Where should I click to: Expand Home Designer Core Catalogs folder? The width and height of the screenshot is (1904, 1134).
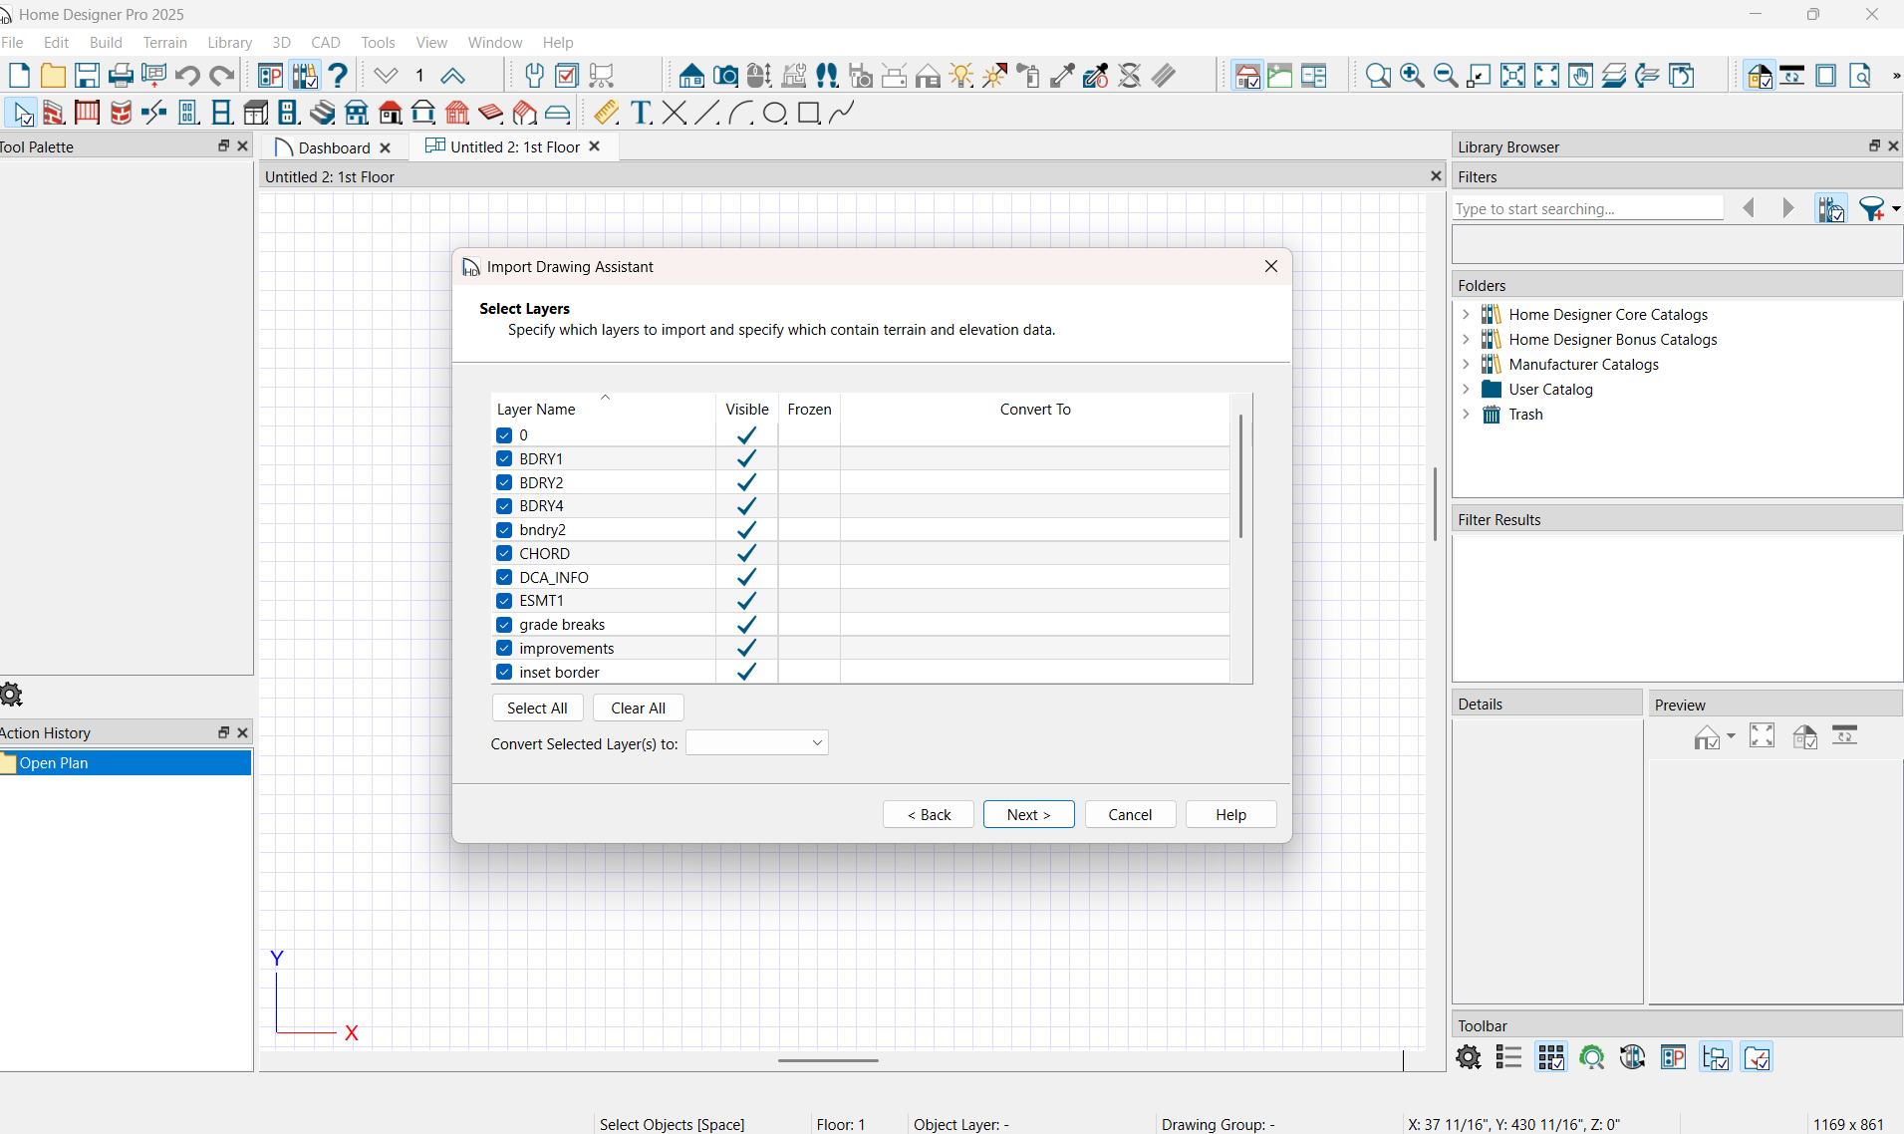(x=1466, y=315)
